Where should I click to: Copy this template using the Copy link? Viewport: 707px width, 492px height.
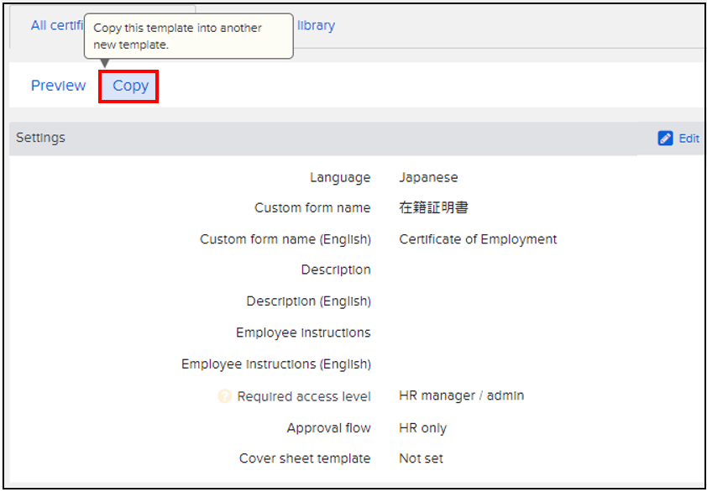[130, 86]
